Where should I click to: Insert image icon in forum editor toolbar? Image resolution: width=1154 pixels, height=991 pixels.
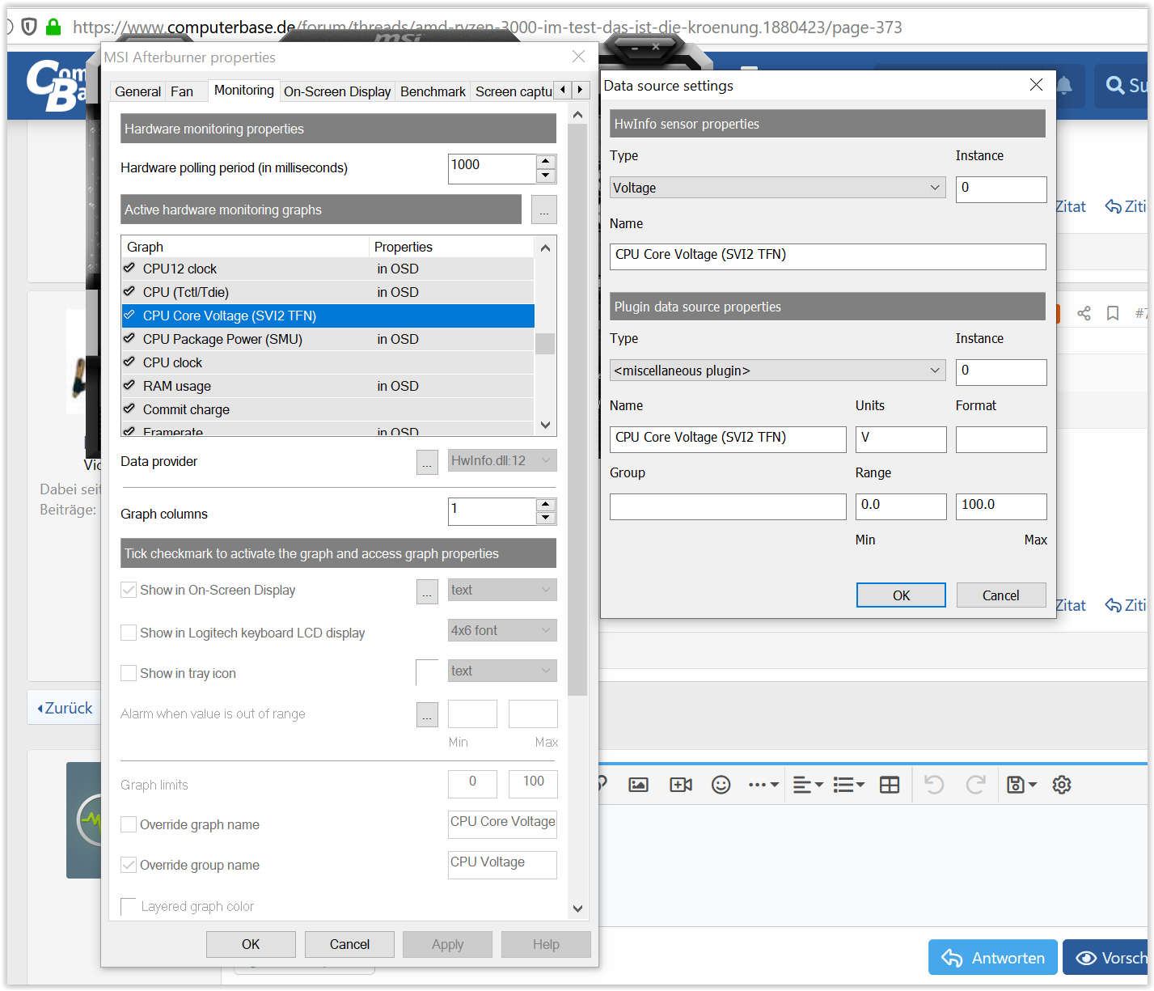tap(638, 785)
